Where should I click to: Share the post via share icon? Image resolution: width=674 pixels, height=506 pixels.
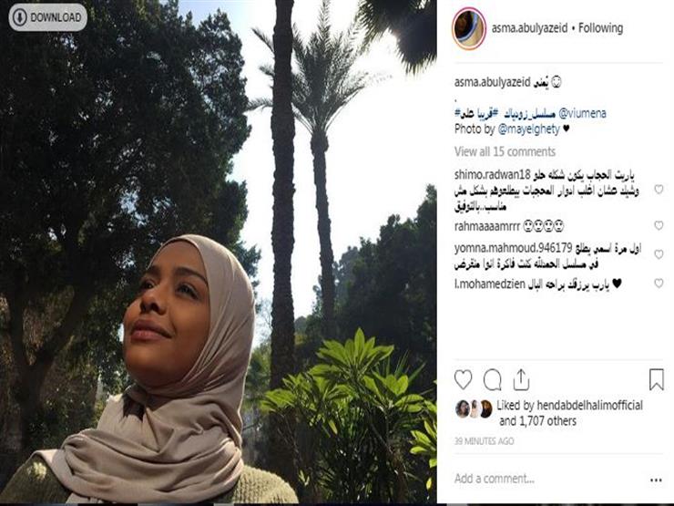[521, 379]
